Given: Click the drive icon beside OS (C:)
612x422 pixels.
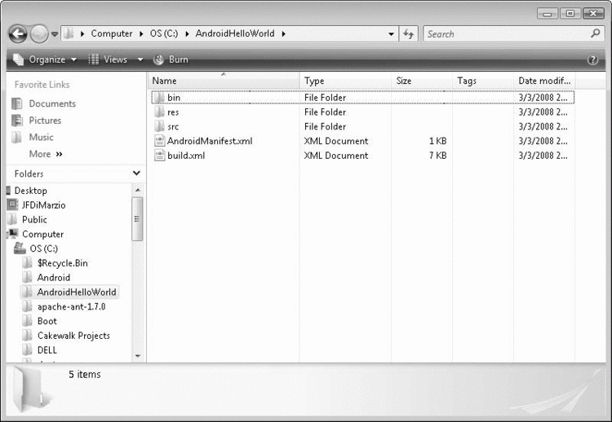Looking at the screenshot, I should click(20, 248).
